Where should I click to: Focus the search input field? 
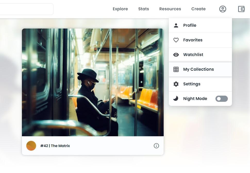click(x=27, y=9)
